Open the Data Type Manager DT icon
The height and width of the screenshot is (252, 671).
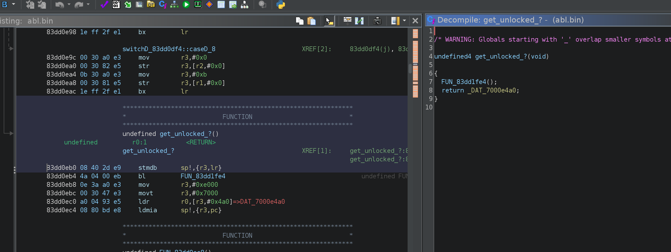[x=151, y=5]
